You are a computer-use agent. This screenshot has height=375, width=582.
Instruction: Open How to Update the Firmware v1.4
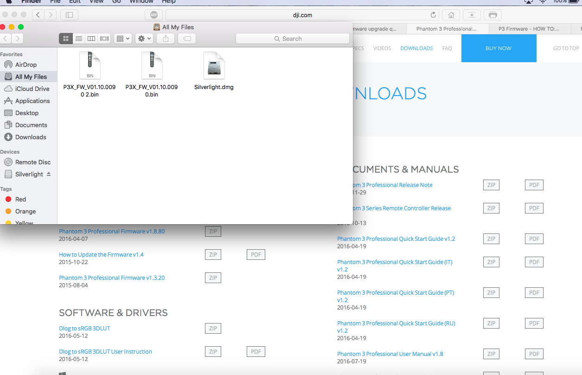click(101, 254)
